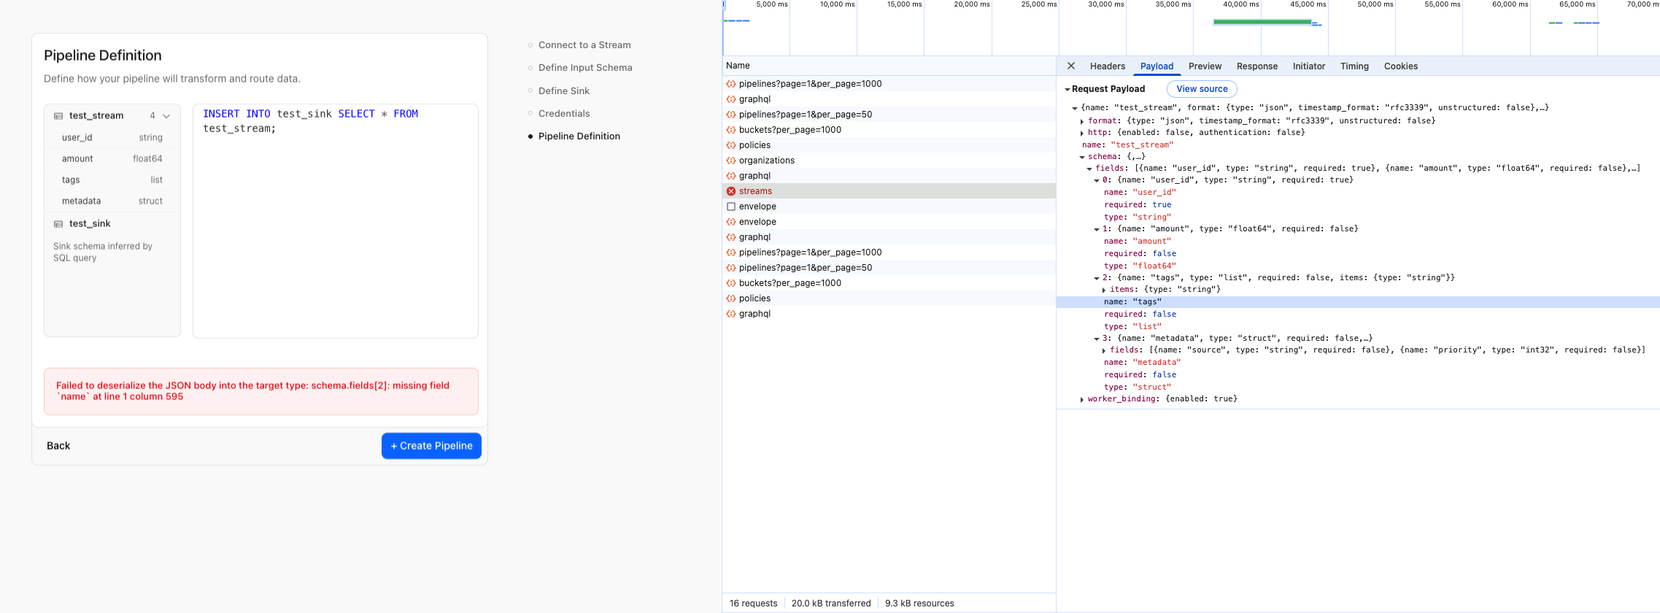Click the Pipeline Definition step bullet
This screenshot has height=613, width=1660.
coord(530,136)
